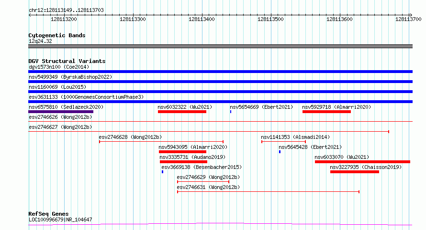Viewport: 426px width, 230px height.
Task: Click the dgv1573n100 (Coe2014) variant label
Action: (x=59, y=67)
